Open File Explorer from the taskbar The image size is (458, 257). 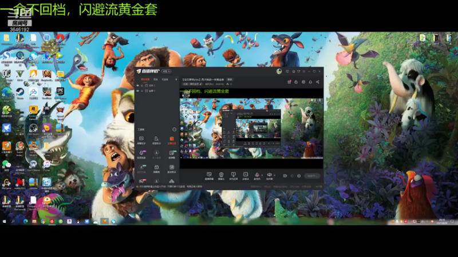[34, 222]
